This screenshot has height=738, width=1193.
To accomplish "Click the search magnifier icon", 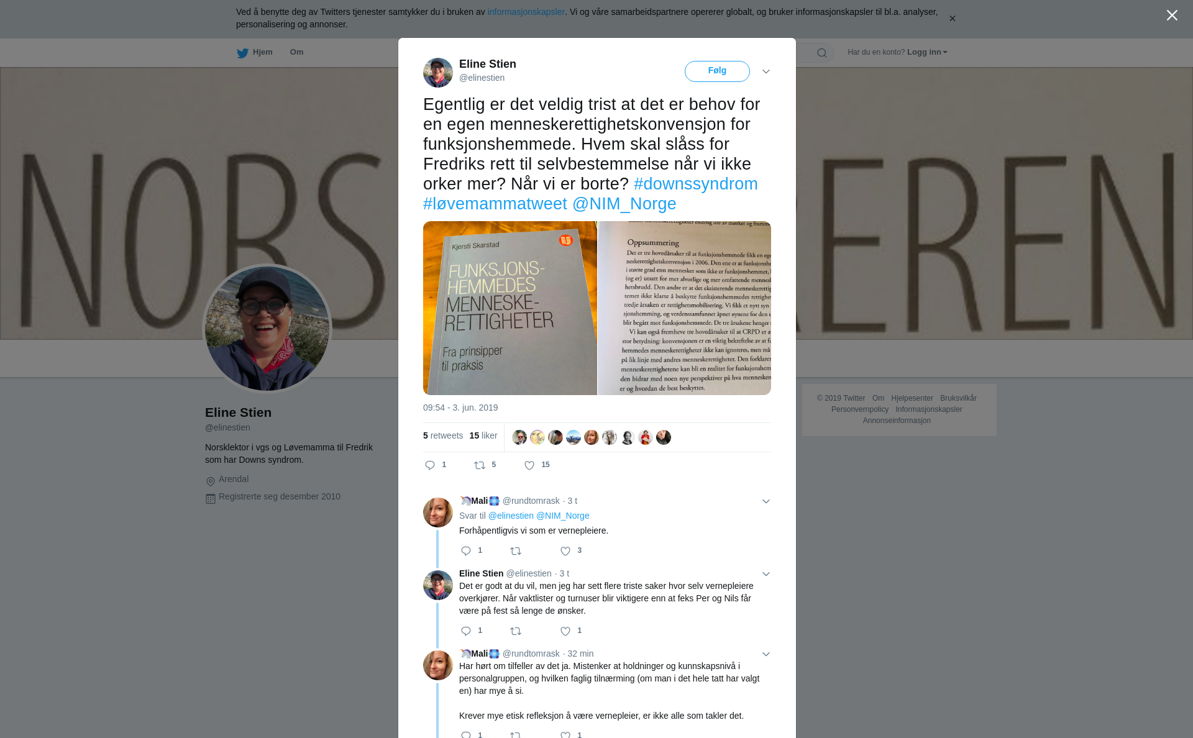I will click(x=822, y=53).
